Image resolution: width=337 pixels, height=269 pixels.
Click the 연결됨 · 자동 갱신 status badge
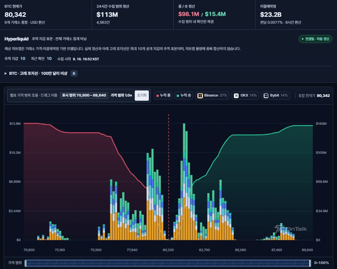pyautogui.click(x=315, y=39)
